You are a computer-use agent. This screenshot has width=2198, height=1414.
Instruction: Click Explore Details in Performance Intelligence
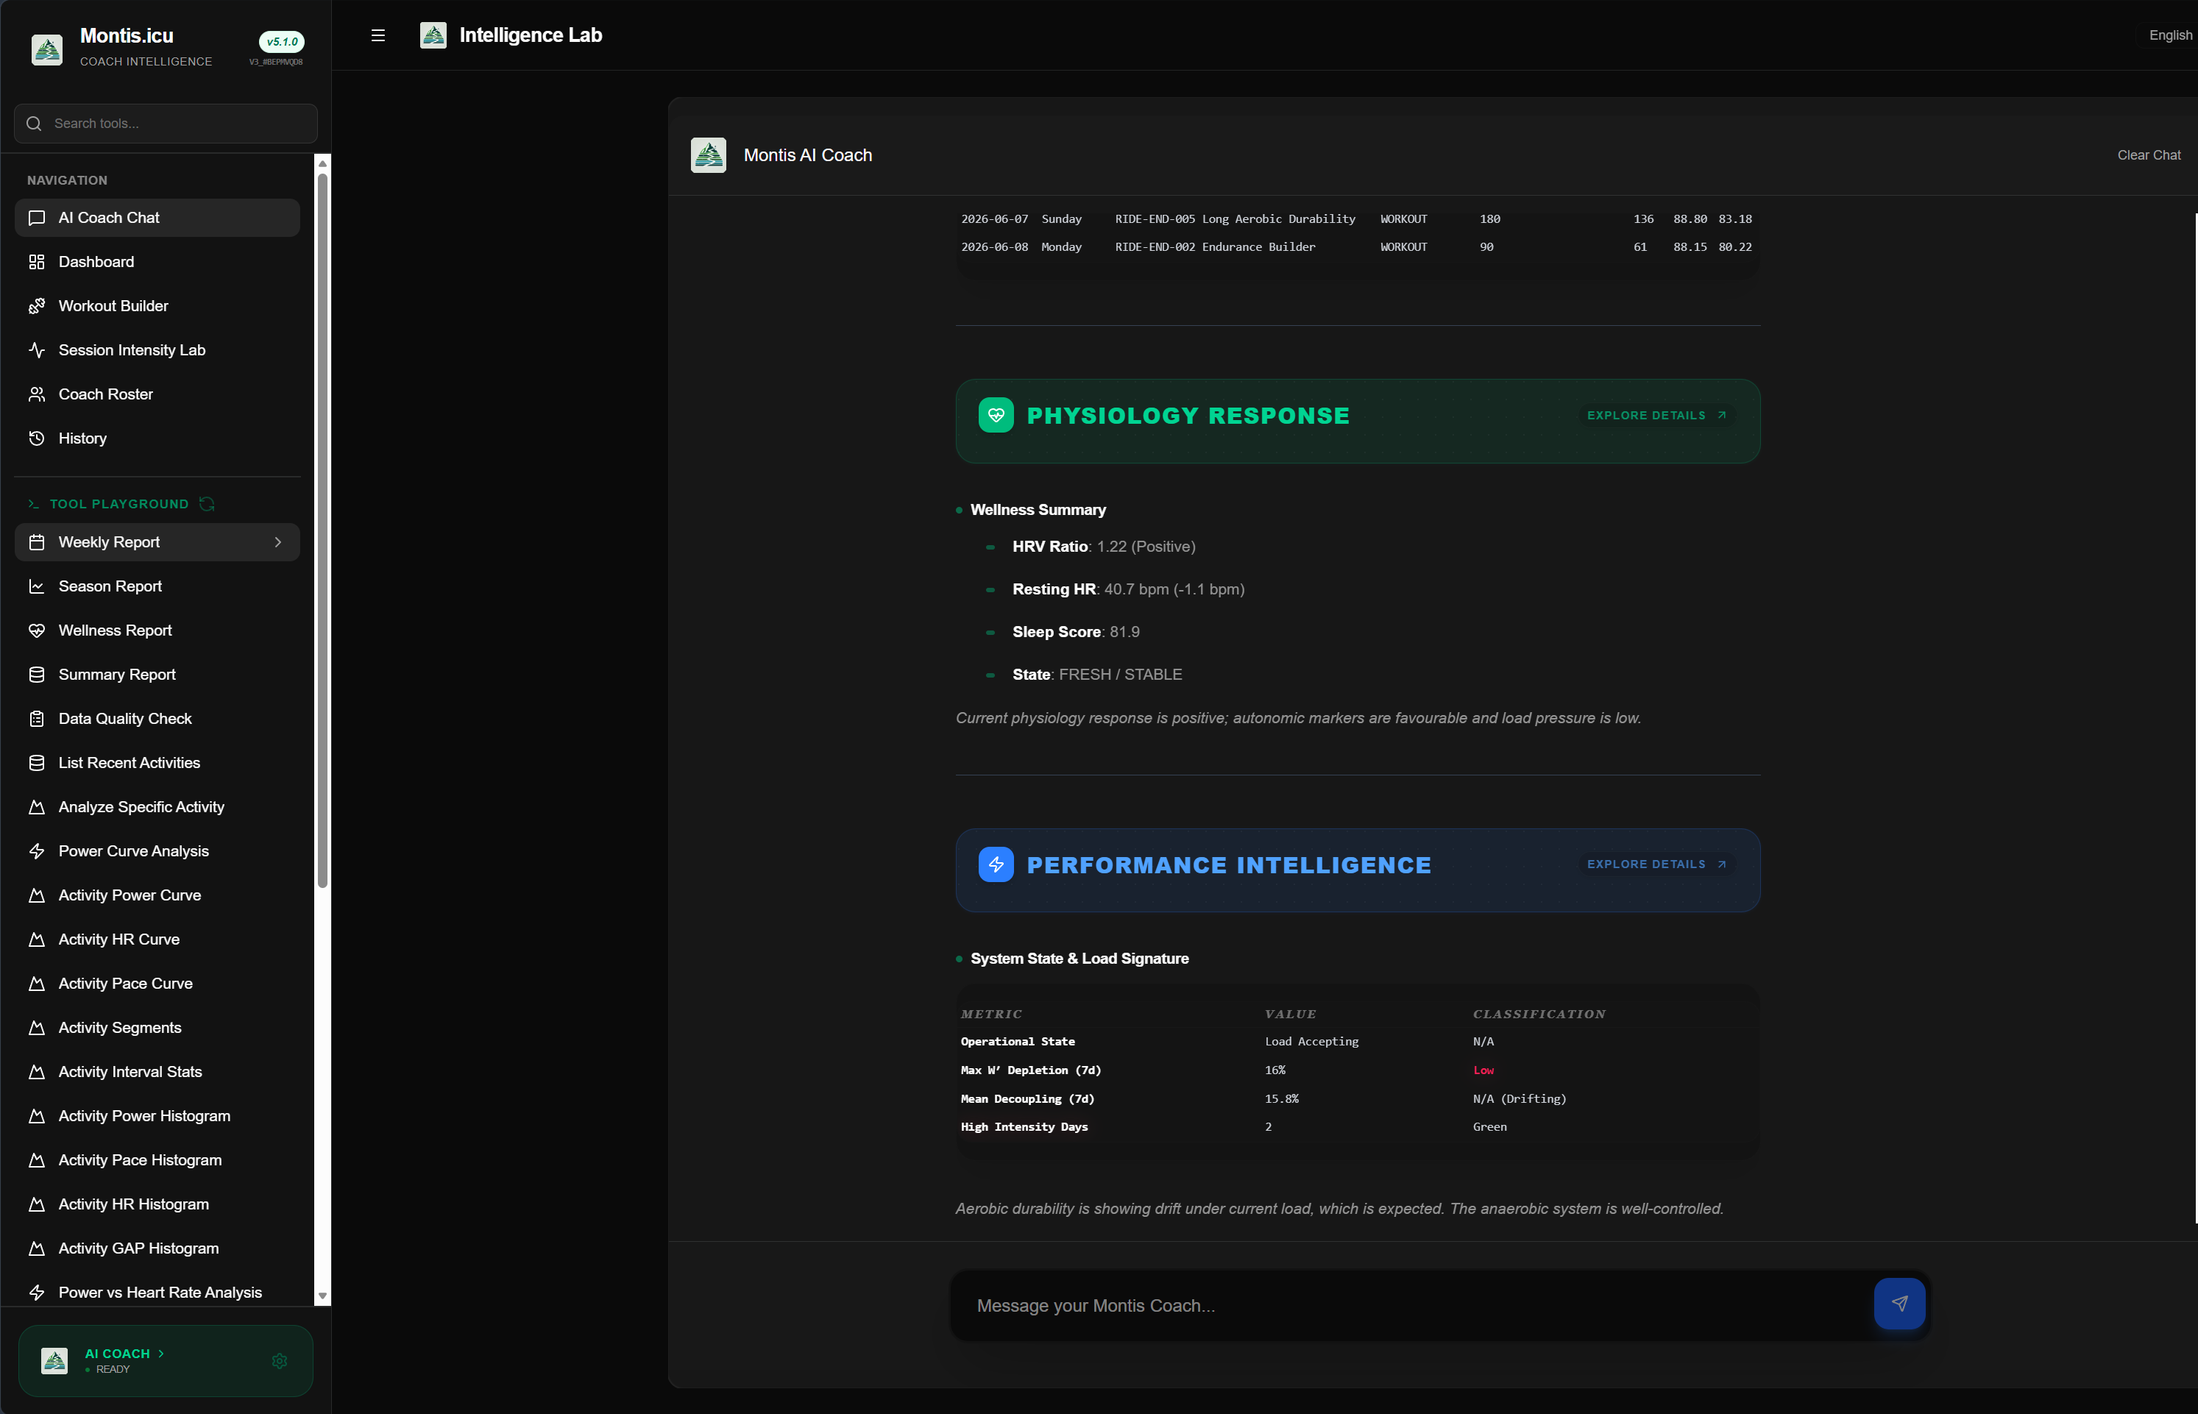pos(1656,864)
